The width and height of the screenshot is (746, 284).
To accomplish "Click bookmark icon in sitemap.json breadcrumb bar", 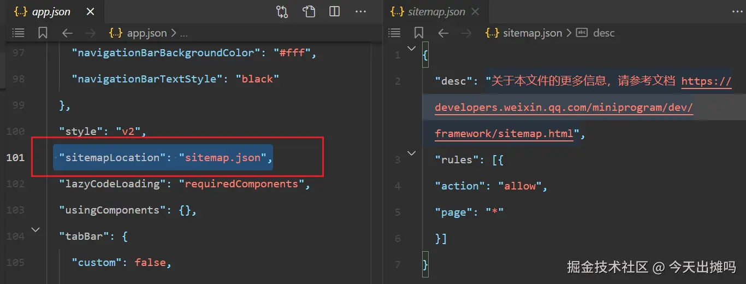I will point(419,33).
